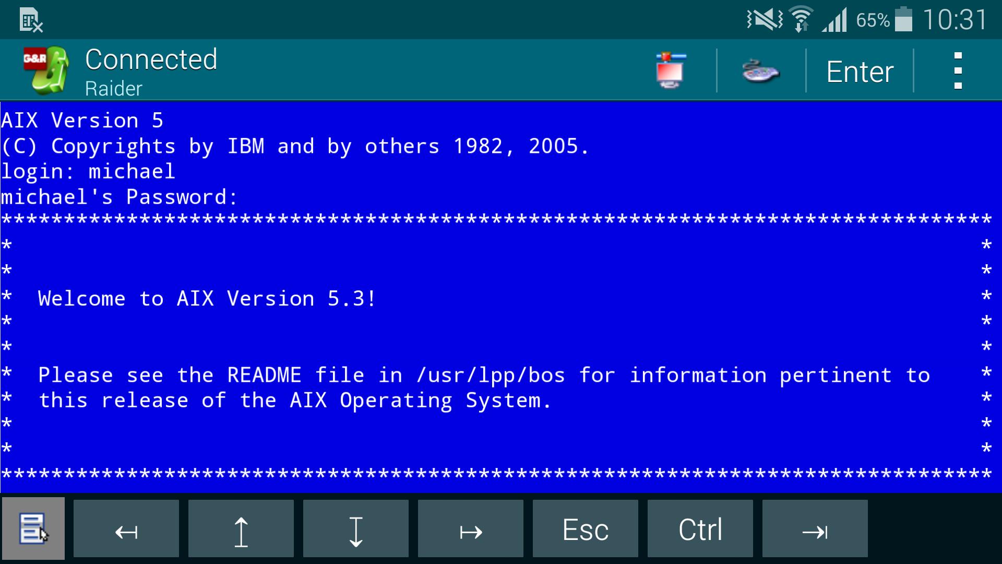Tap the Copyrights by IBM line
1002x564 pixels.
[x=295, y=146]
